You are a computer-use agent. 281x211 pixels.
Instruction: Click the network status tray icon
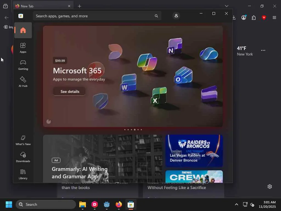click(245, 204)
